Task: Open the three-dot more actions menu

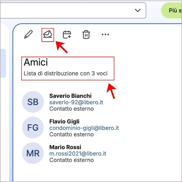Action: click(x=105, y=35)
